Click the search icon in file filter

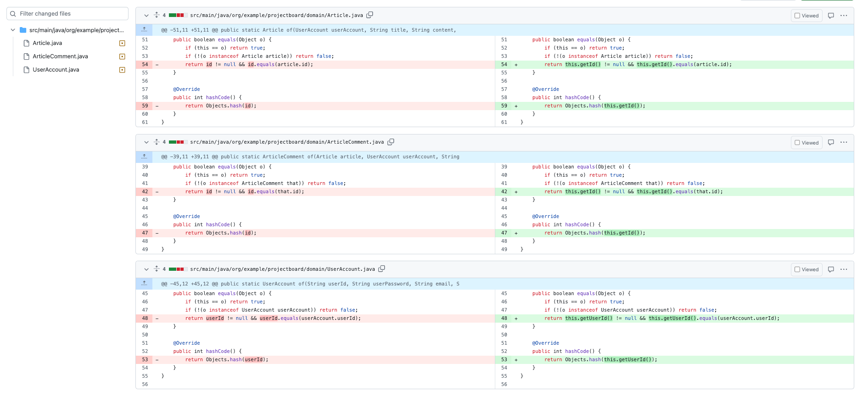click(x=13, y=14)
